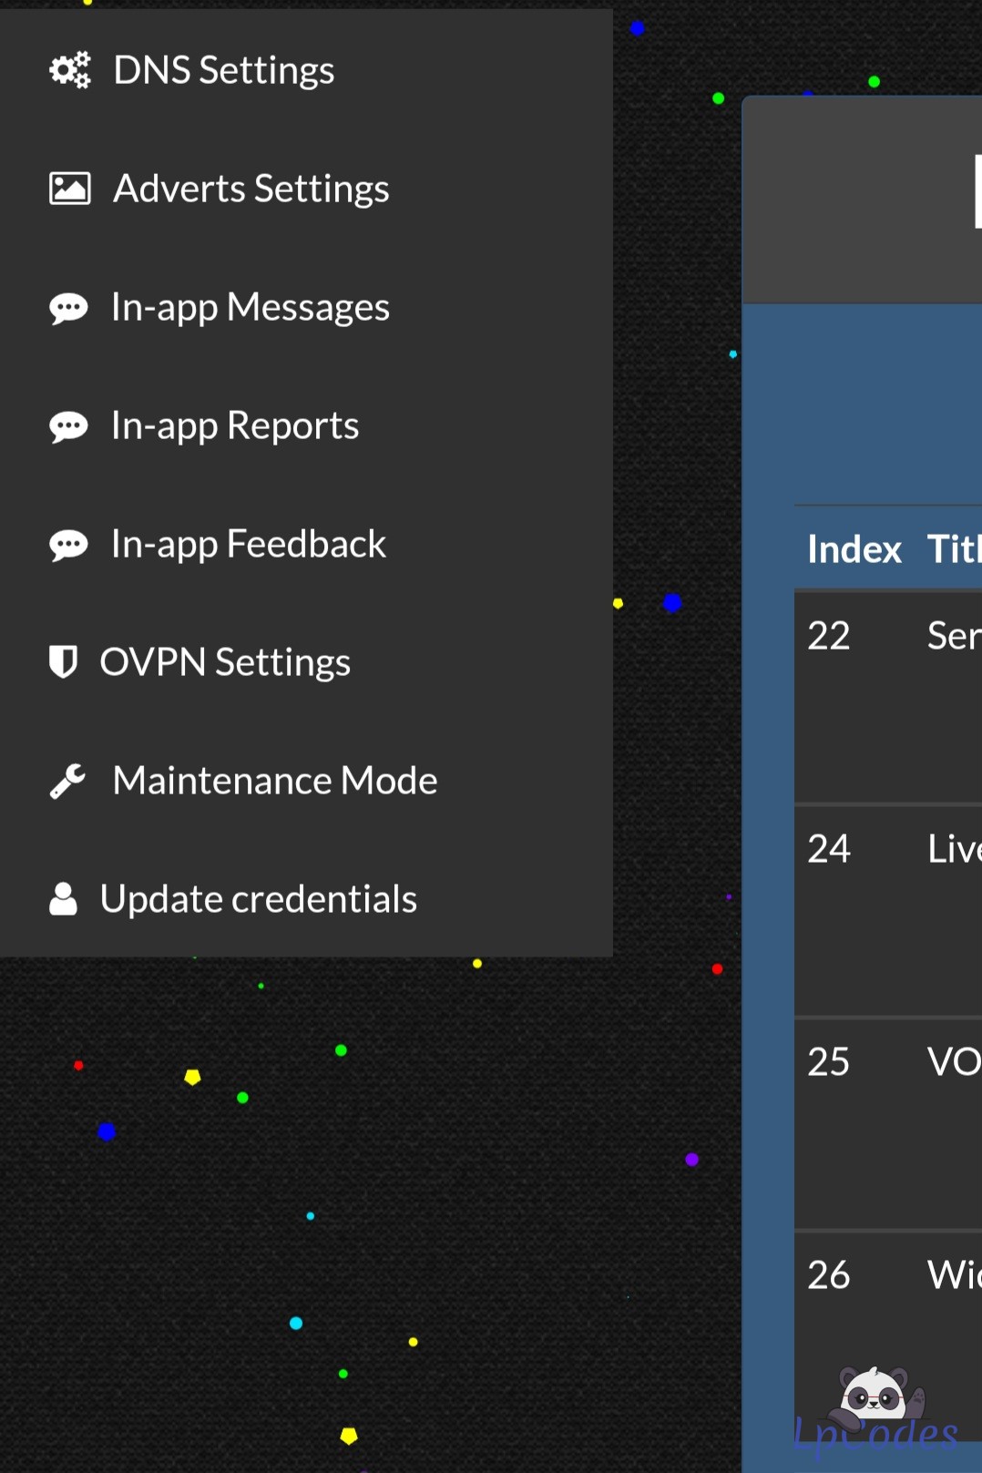Viewport: 982px width, 1473px height.
Task: Go to In-app Messages
Action: (x=306, y=307)
